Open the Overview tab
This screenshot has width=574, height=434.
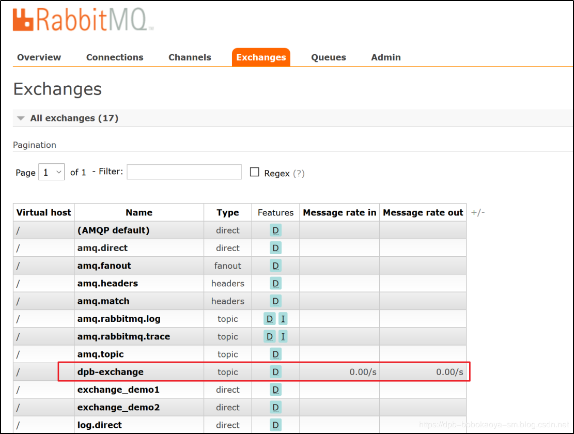click(39, 57)
